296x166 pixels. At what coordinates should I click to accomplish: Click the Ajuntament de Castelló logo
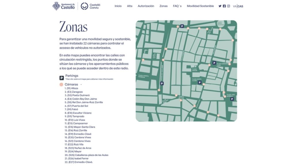click(x=64, y=6)
